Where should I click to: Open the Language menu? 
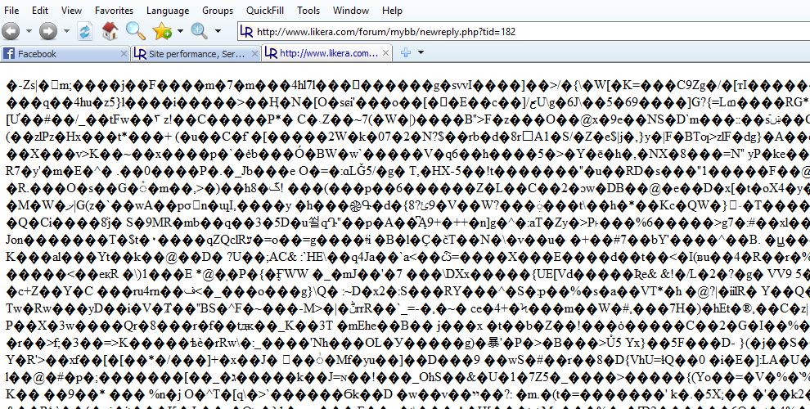pyautogui.click(x=168, y=11)
